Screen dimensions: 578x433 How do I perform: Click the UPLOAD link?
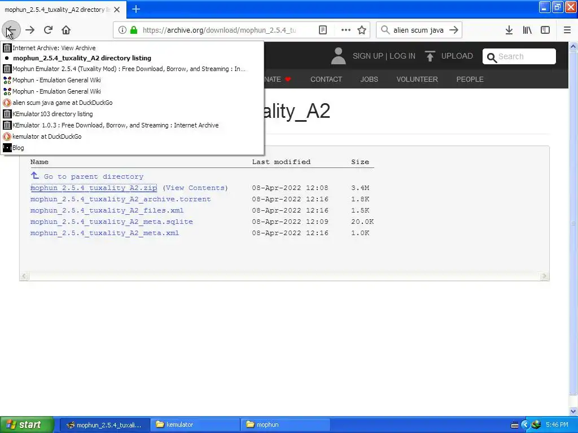pos(457,56)
